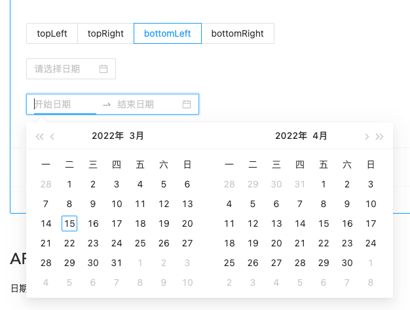
Task: Pick April 30 in right calendar
Action: 347,263
